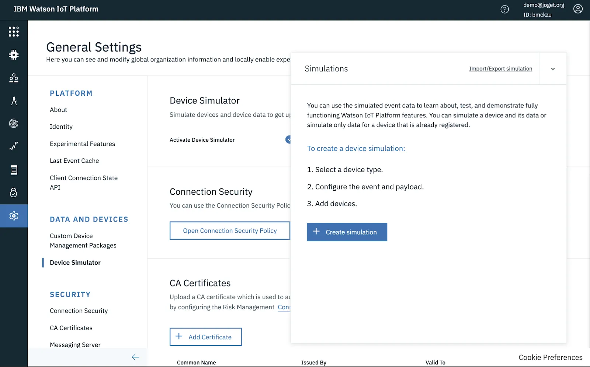
Task: Open the Security lock icon in sidebar
Action: (14, 193)
